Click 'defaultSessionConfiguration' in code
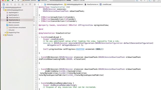 (138, 43)
